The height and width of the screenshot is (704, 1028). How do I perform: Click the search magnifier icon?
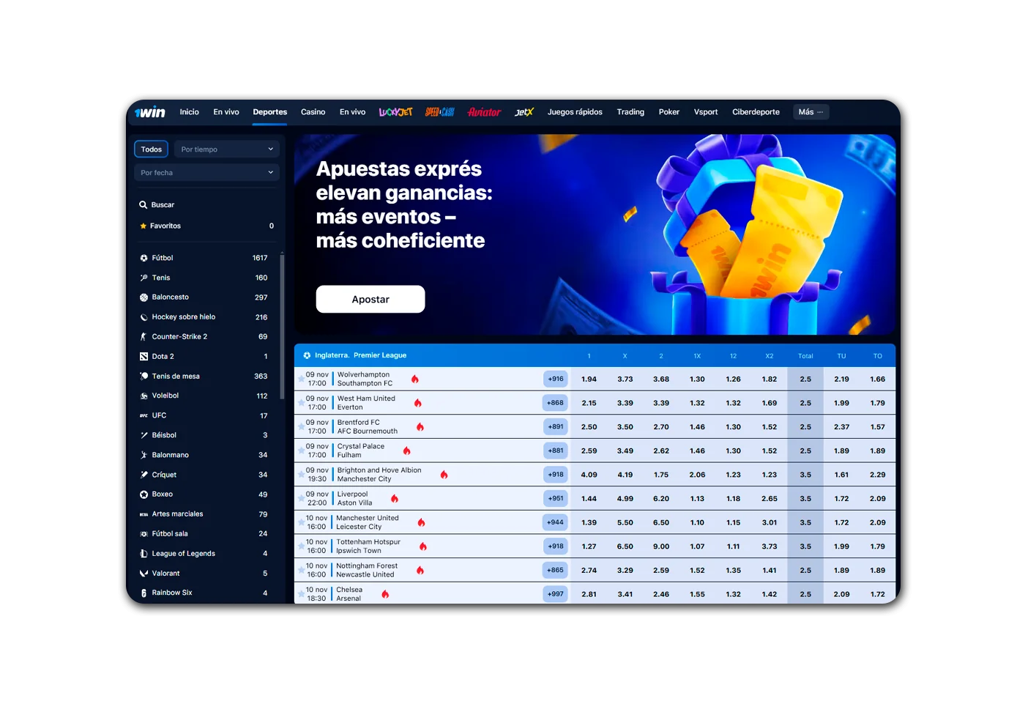click(x=144, y=205)
